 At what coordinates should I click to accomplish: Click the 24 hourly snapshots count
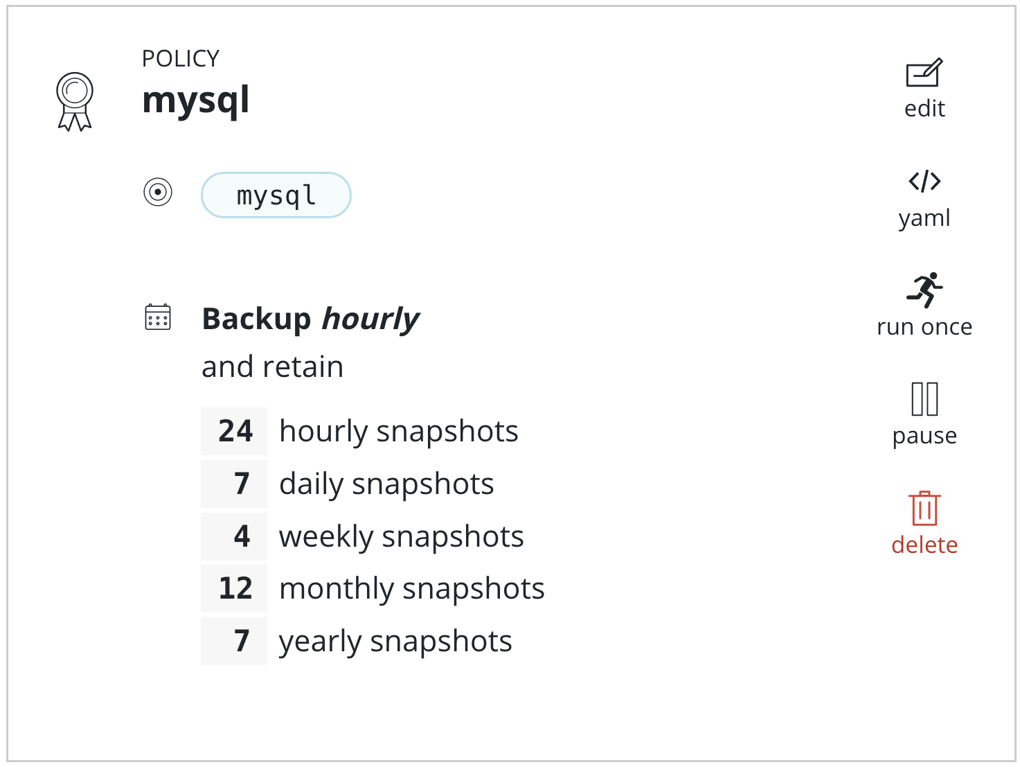pyautogui.click(x=235, y=431)
